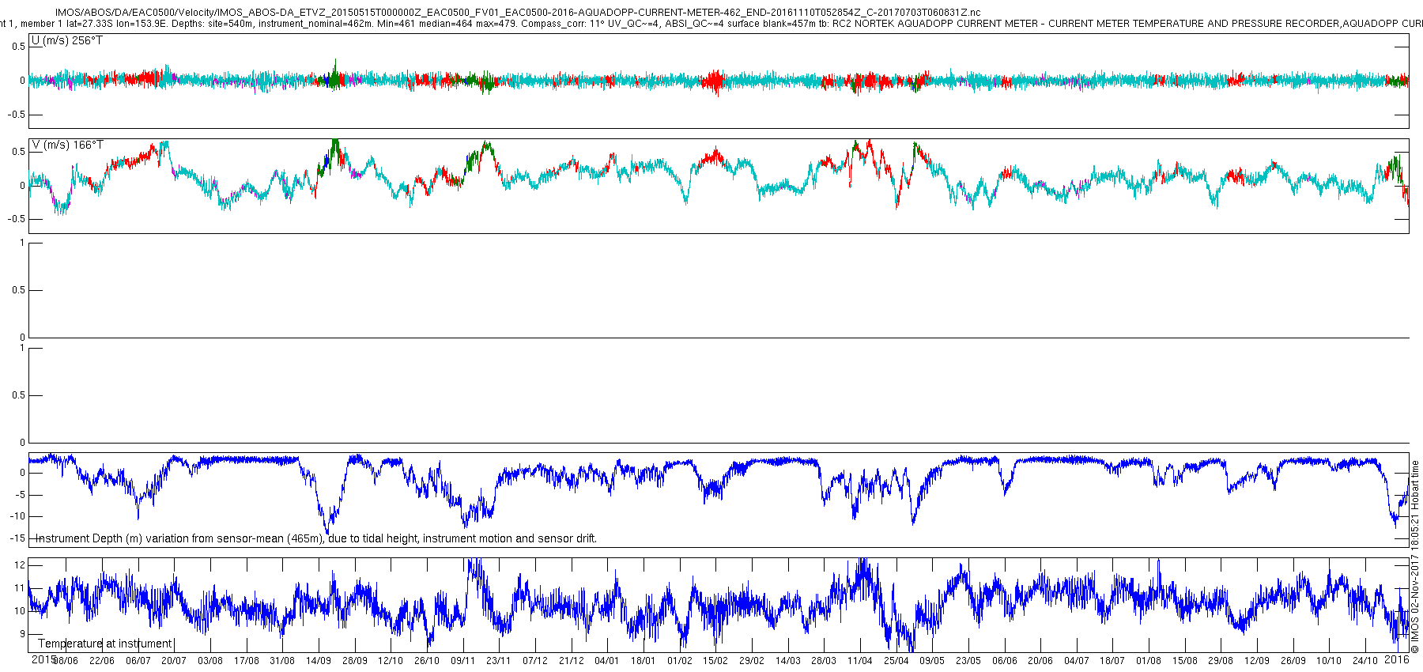This screenshot has height=672, width=1423.
Task: Click the '26/10' date tick
Action: [x=427, y=661]
